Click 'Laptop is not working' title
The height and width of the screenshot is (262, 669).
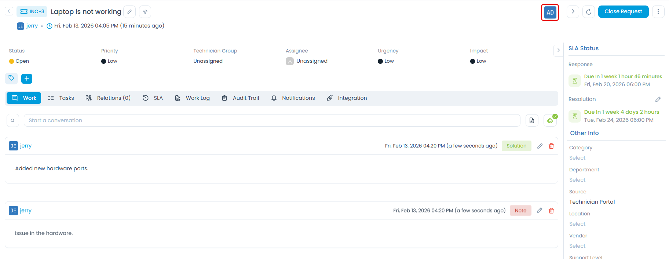coord(86,12)
